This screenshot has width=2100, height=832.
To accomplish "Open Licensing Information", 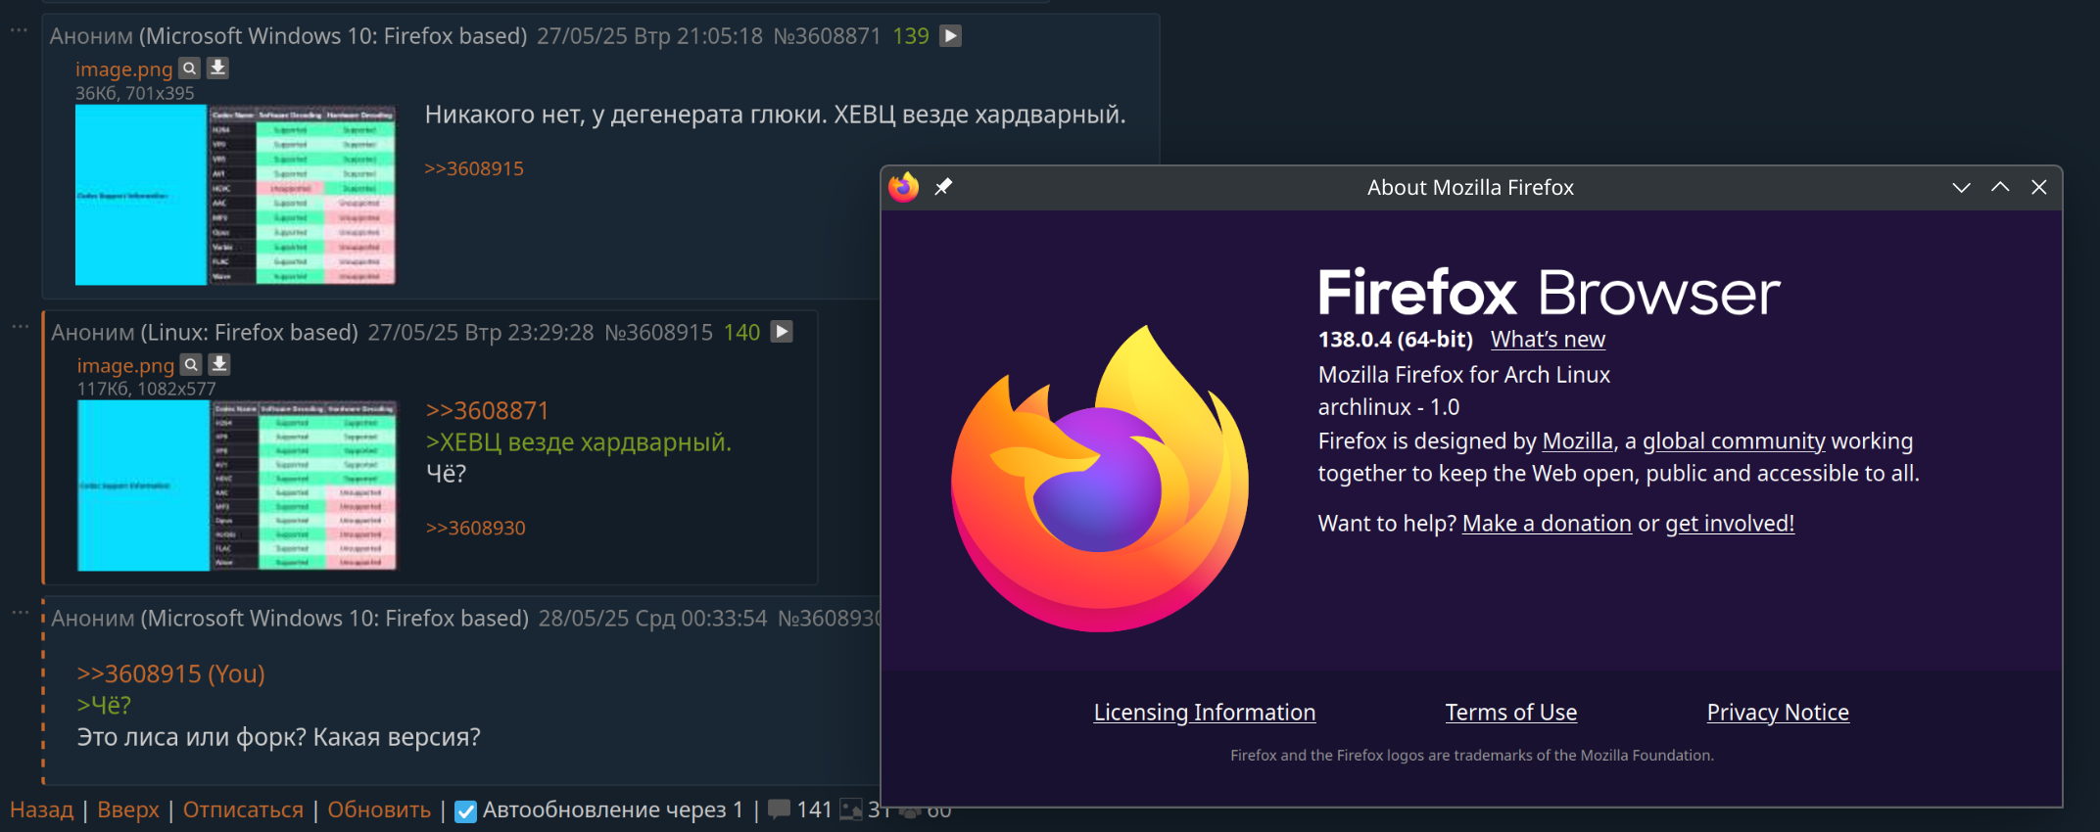I will 1205,713.
